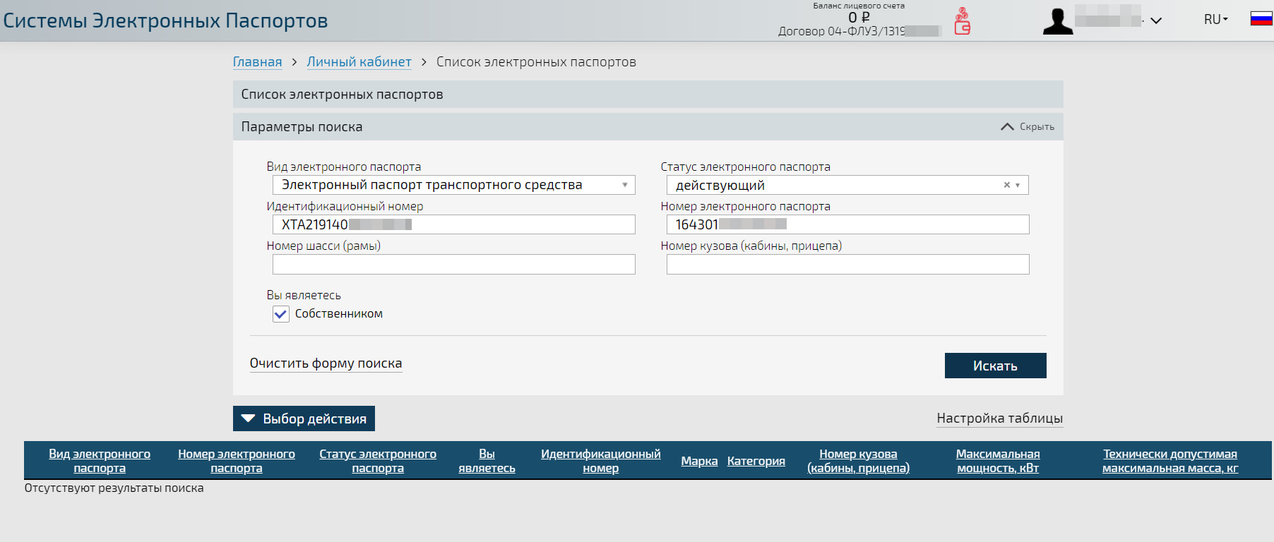Open Статус электронного паспорта dropdown arrow

(1018, 185)
